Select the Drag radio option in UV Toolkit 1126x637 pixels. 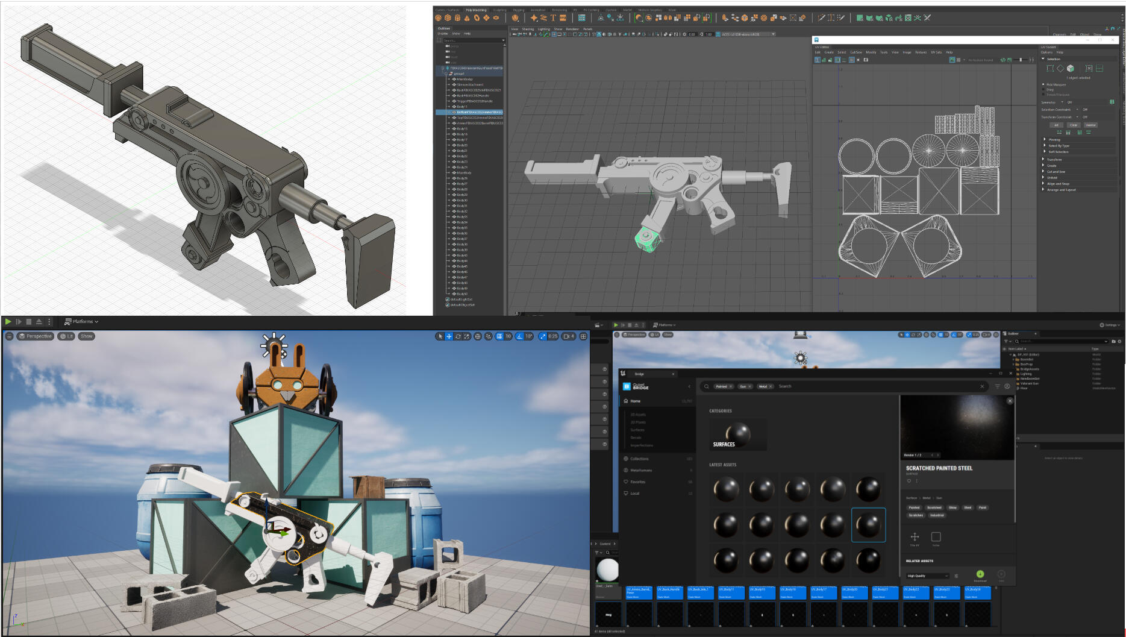(x=1043, y=90)
